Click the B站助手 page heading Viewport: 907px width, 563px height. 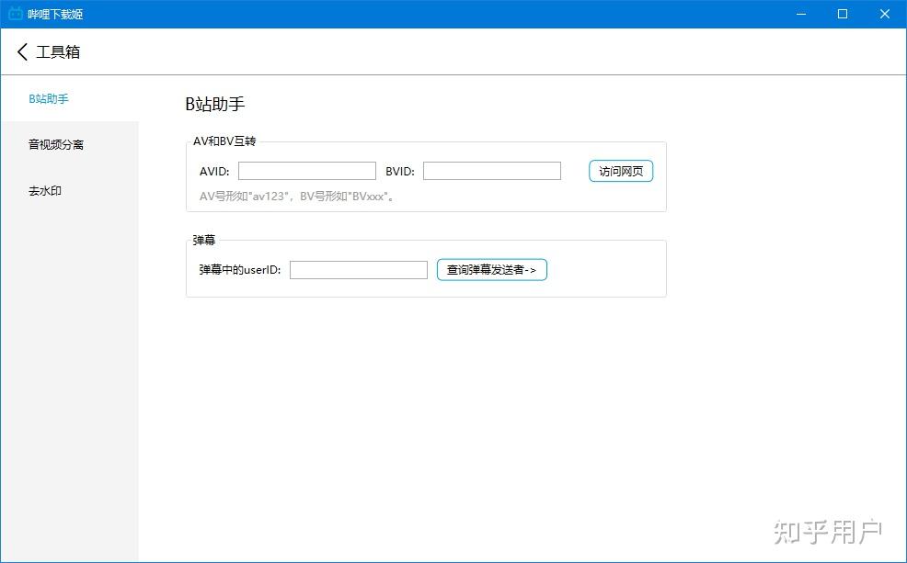click(214, 104)
